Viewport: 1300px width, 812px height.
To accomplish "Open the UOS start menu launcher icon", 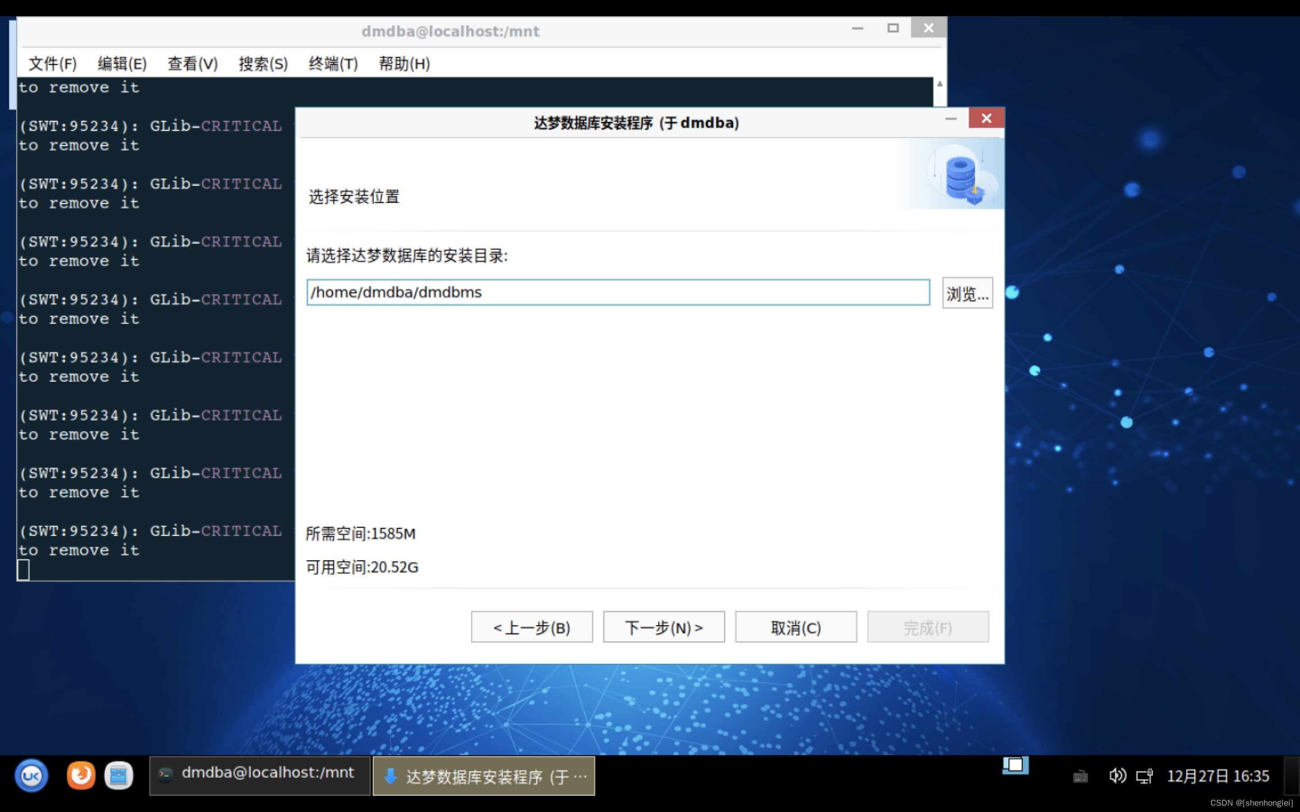I will (31, 775).
